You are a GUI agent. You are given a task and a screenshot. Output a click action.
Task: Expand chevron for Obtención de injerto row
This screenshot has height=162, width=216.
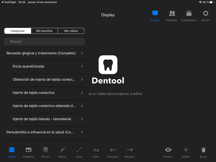point(82,79)
